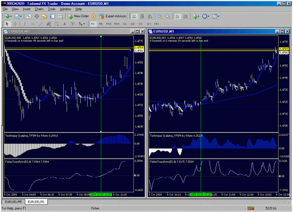Screen dimensions: 293x212
Task: Click the connection status 52/0 kb
Action: (x=271, y=208)
